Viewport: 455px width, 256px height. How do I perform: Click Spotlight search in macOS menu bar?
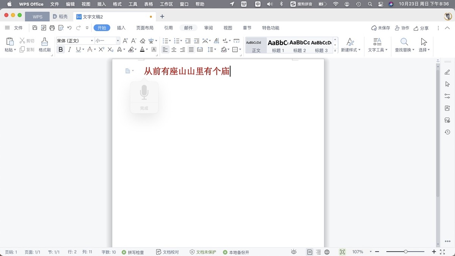pyautogui.click(x=370, y=4)
